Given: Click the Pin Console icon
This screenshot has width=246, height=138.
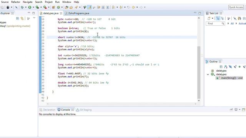Looking at the screenshot, I should pyautogui.click(x=231, y=110).
